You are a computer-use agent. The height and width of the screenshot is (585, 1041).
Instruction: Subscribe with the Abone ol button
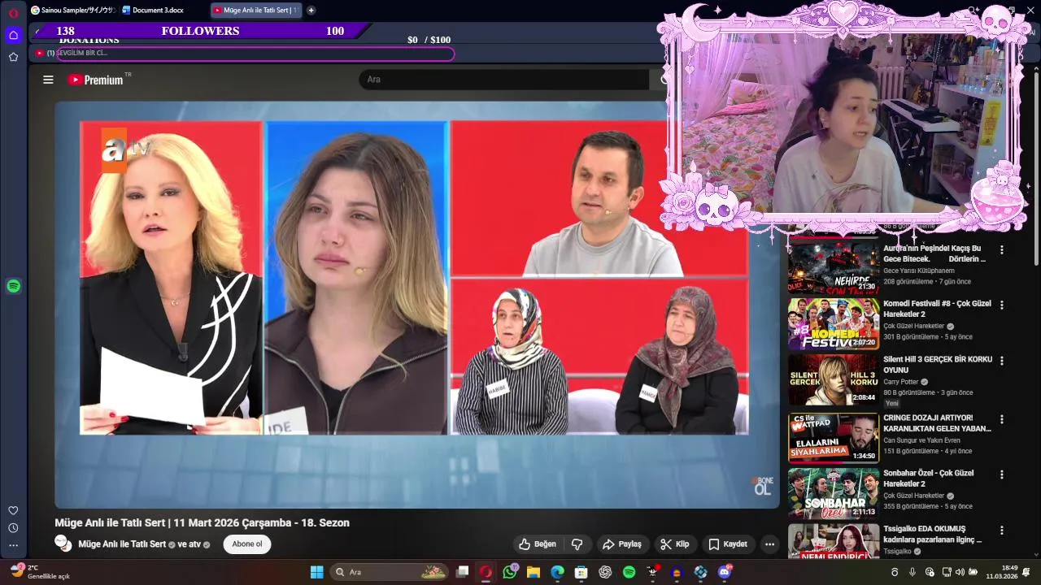click(247, 544)
